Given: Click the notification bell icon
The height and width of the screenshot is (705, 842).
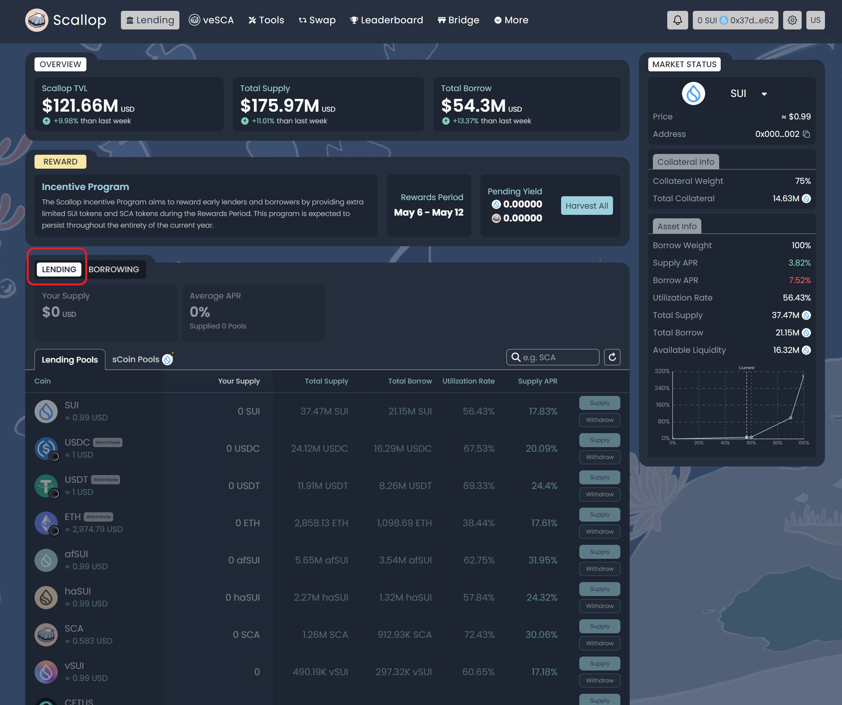Looking at the screenshot, I should coord(677,20).
